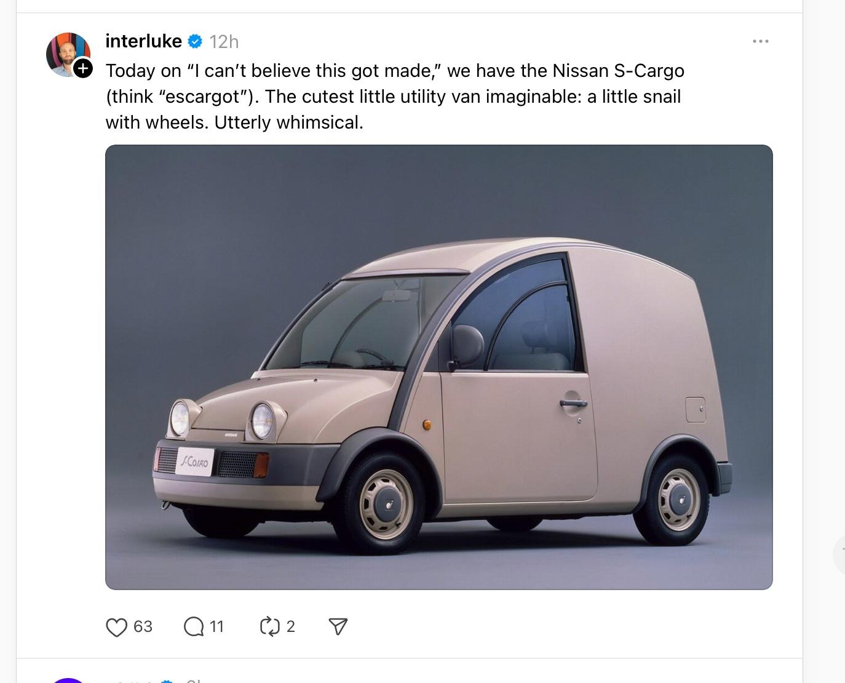This screenshot has width=845, height=683.
Task: Enlarge the Nissan S-Cargo van photo
Action: [439, 367]
